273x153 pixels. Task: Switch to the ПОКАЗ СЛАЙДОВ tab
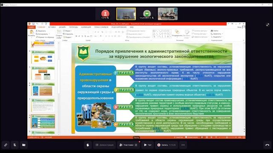coord(101,27)
